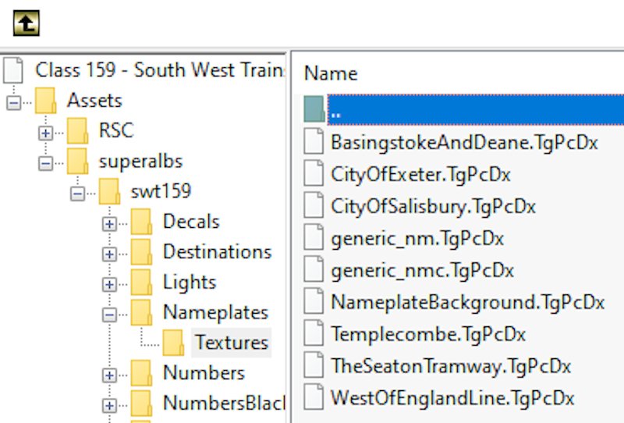Click the Nameplates tree label

click(216, 312)
